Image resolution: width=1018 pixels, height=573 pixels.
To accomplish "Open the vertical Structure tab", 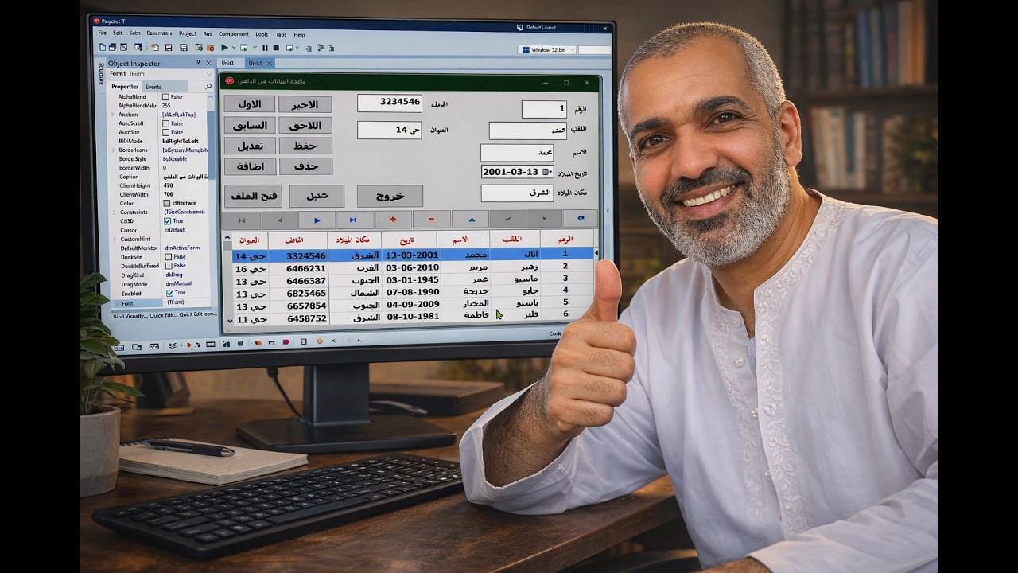I will coord(101,73).
